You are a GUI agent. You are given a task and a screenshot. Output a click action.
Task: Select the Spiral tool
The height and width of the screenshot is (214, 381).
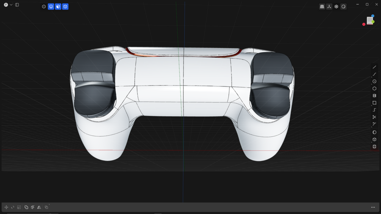pyautogui.click(x=375, y=95)
